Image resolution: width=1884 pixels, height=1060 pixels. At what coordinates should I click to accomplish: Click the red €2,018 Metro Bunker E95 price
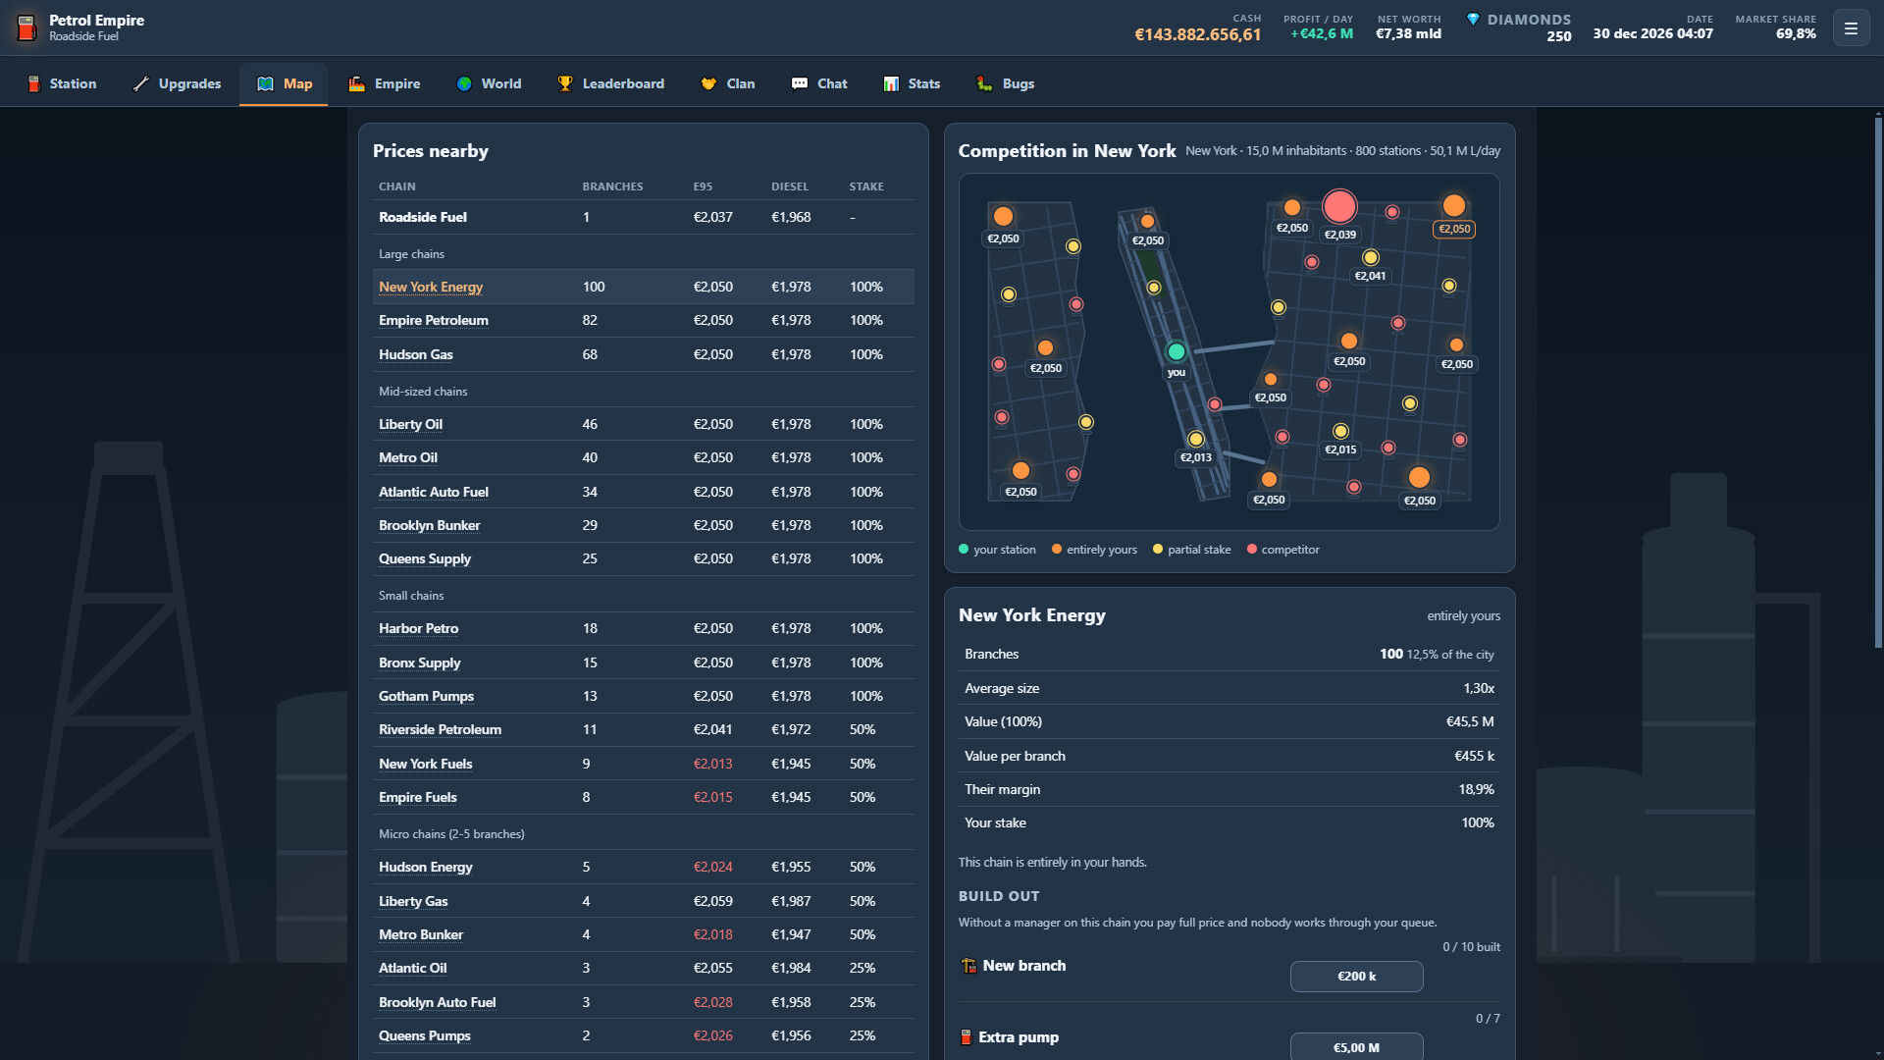click(713, 934)
